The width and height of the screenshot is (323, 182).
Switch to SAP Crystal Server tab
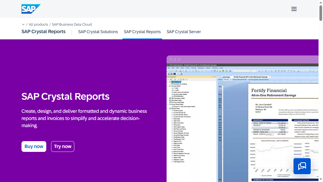184,32
